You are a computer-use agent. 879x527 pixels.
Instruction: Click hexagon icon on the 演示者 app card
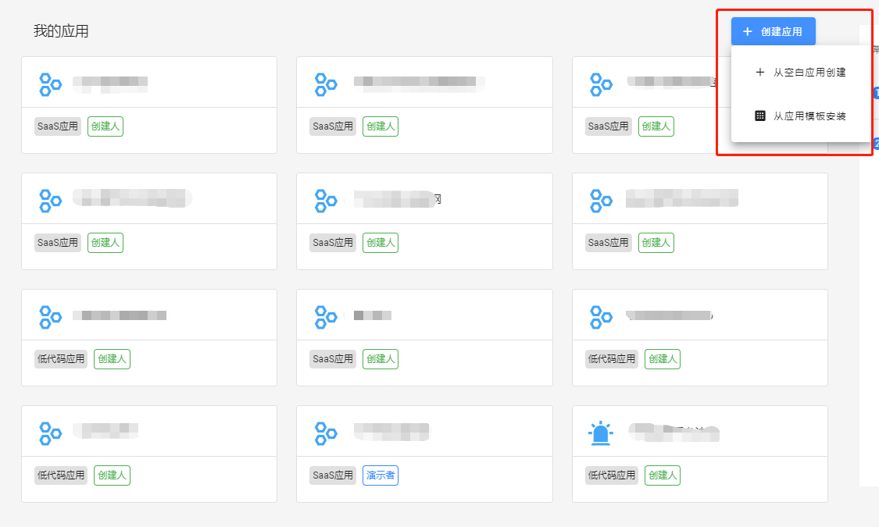tap(325, 433)
